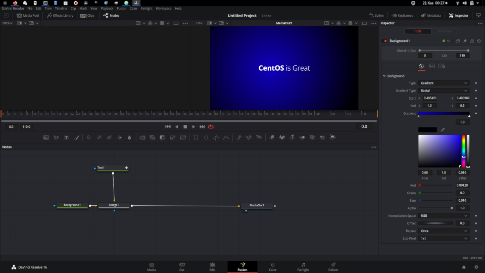
Task: Select the Text1 node in node graph
Action: 113,168
